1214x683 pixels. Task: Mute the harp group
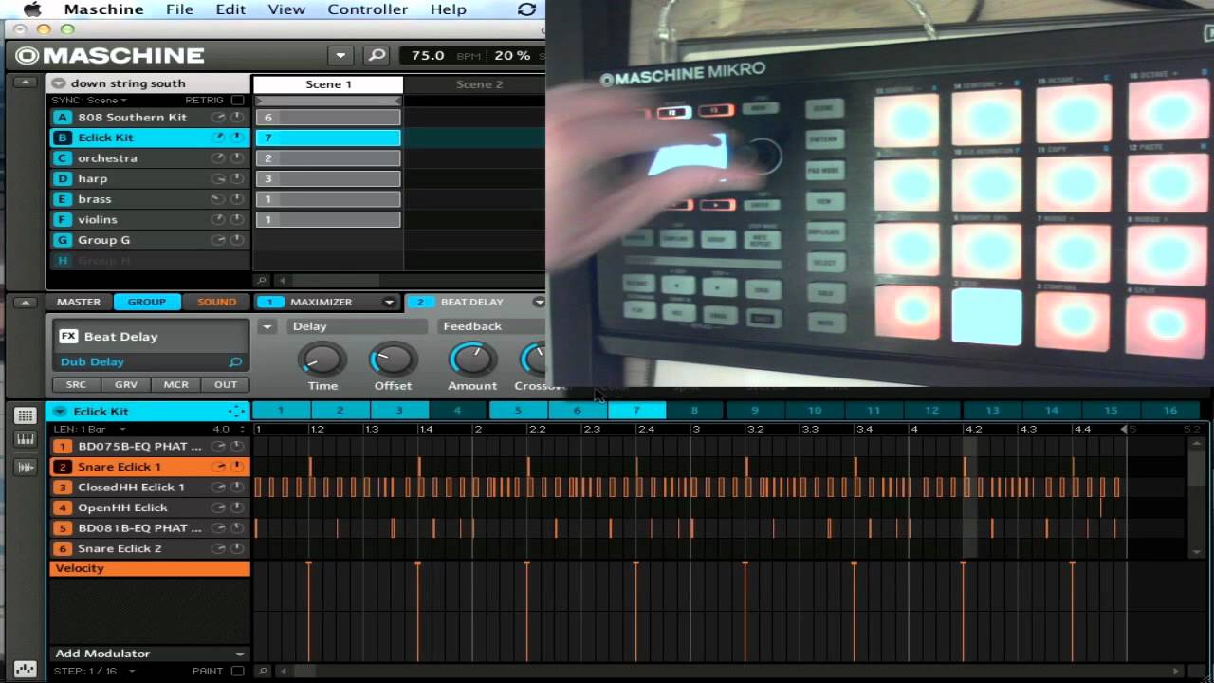pyautogui.click(x=237, y=178)
